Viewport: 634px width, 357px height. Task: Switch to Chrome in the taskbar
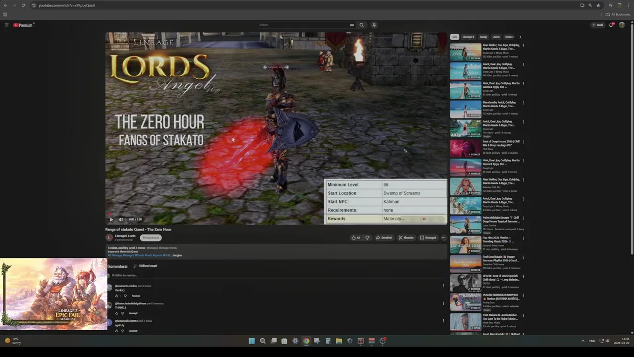pyautogui.click(x=306, y=341)
